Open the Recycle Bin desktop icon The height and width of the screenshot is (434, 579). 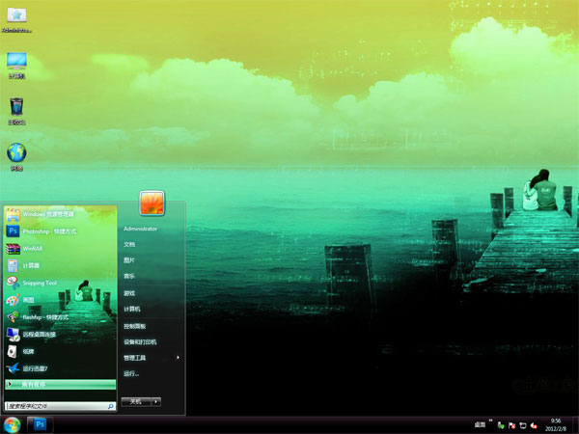pyautogui.click(x=16, y=108)
